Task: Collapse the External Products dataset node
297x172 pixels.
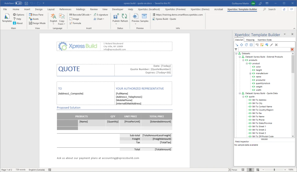Action: [240, 57]
